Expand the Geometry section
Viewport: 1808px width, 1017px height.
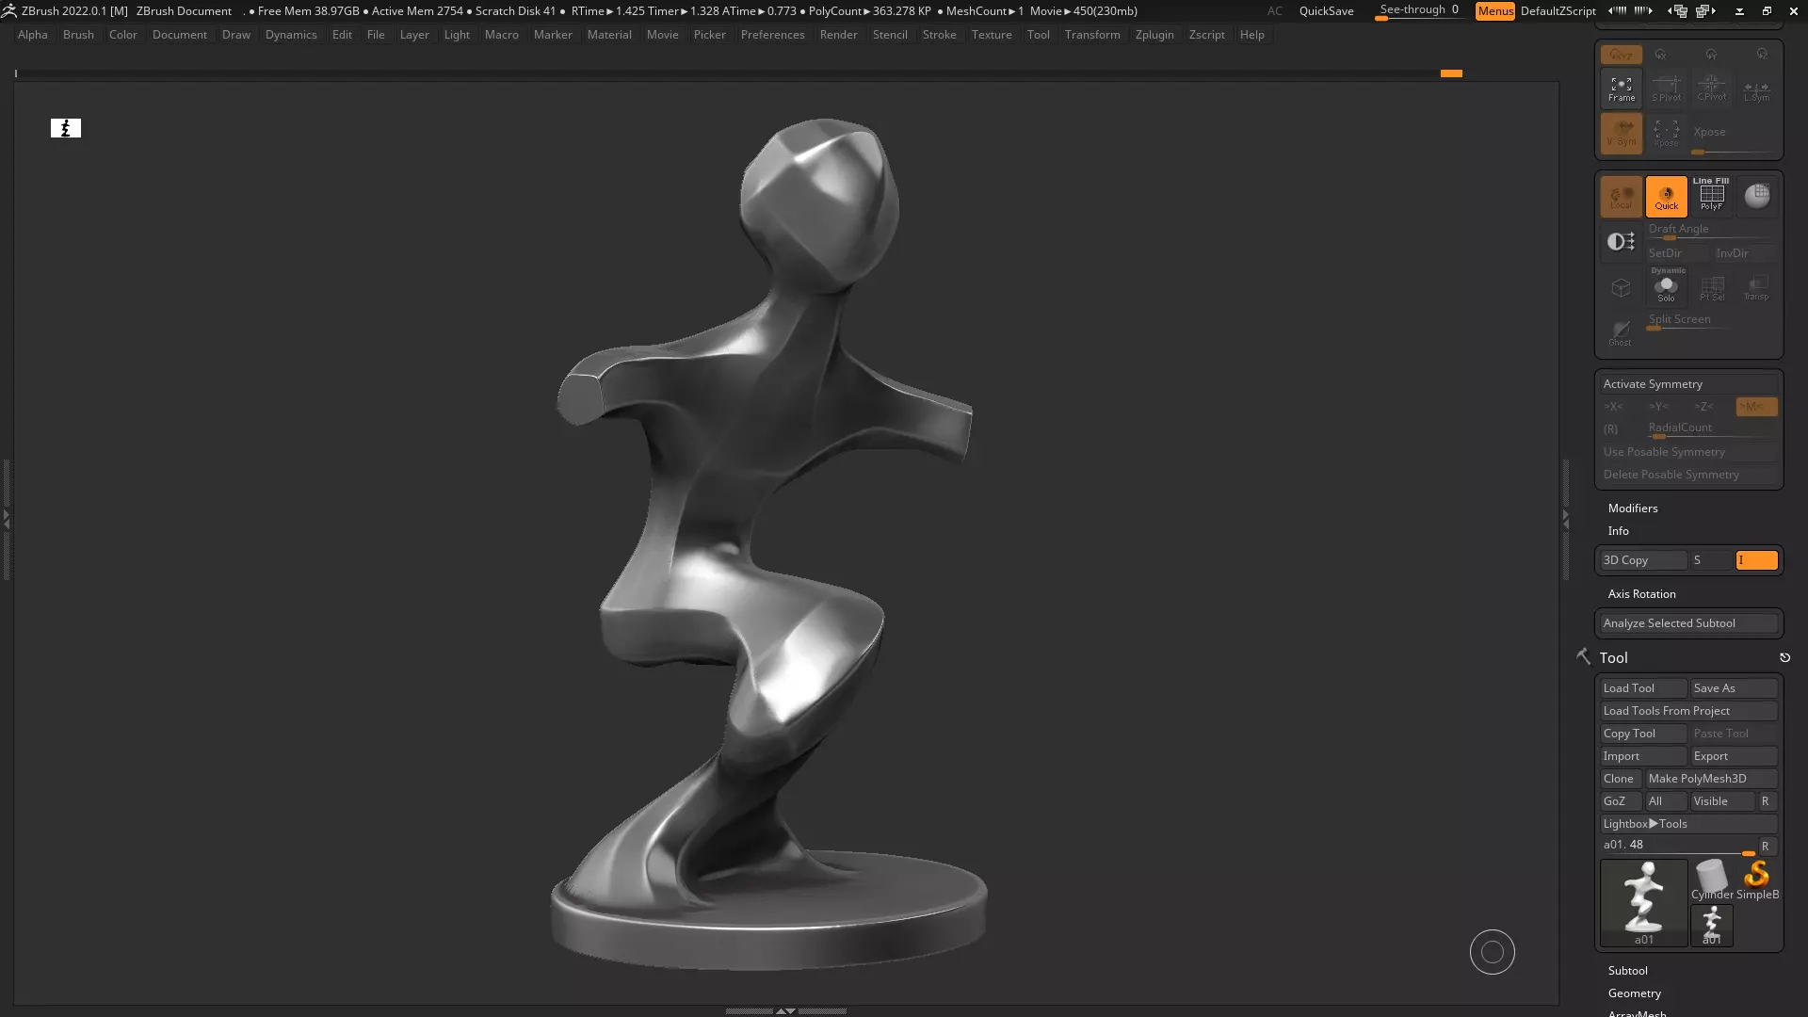coord(1634,993)
